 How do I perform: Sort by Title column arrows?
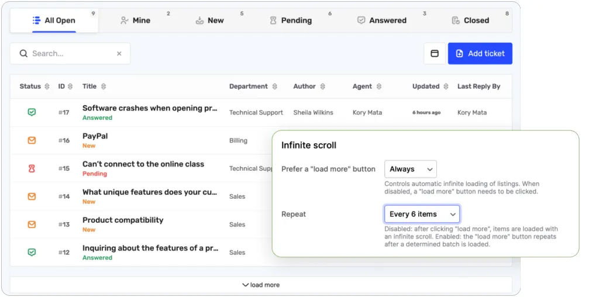[104, 87]
